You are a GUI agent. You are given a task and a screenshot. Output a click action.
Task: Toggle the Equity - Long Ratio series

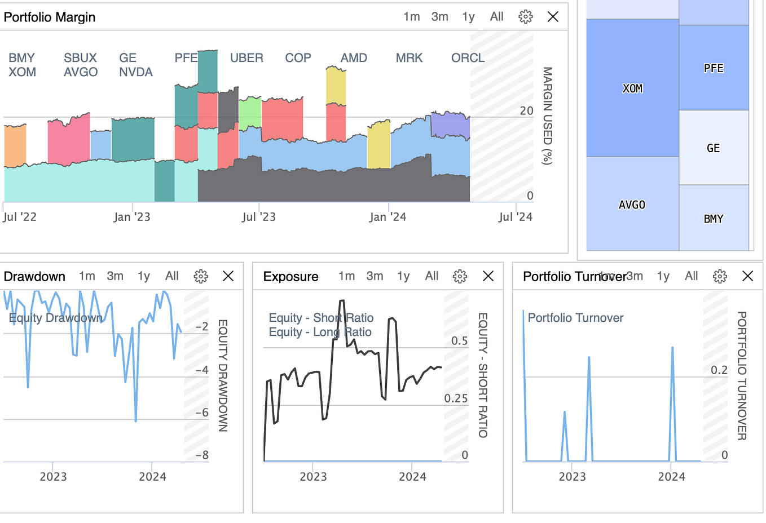pyautogui.click(x=319, y=333)
